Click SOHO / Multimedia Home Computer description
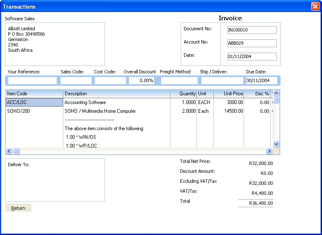 (x=116, y=111)
